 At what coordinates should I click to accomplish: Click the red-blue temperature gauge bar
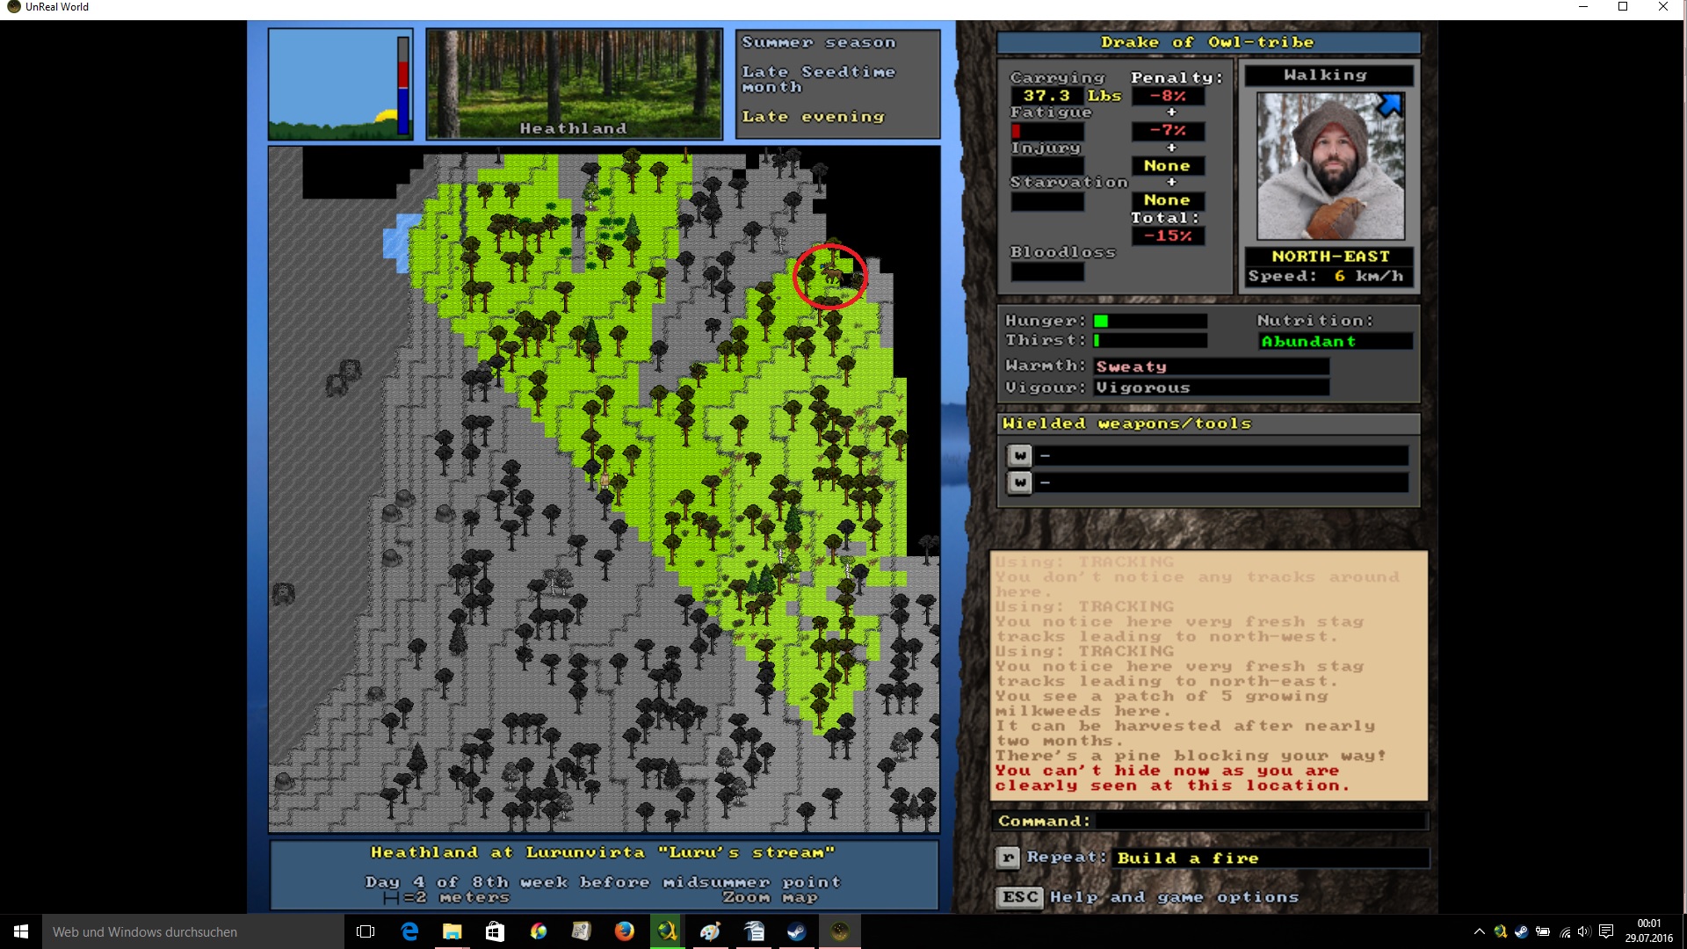[x=403, y=85]
